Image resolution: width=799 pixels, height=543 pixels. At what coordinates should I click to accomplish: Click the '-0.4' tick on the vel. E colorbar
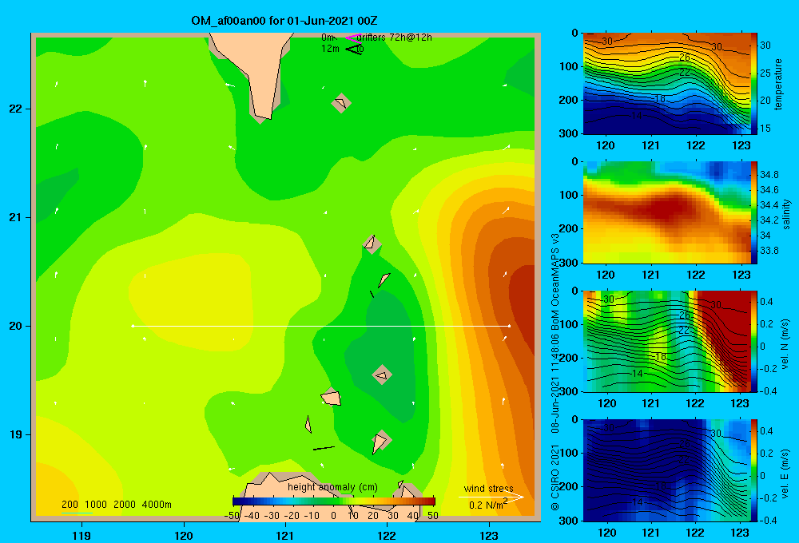[x=768, y=520]
